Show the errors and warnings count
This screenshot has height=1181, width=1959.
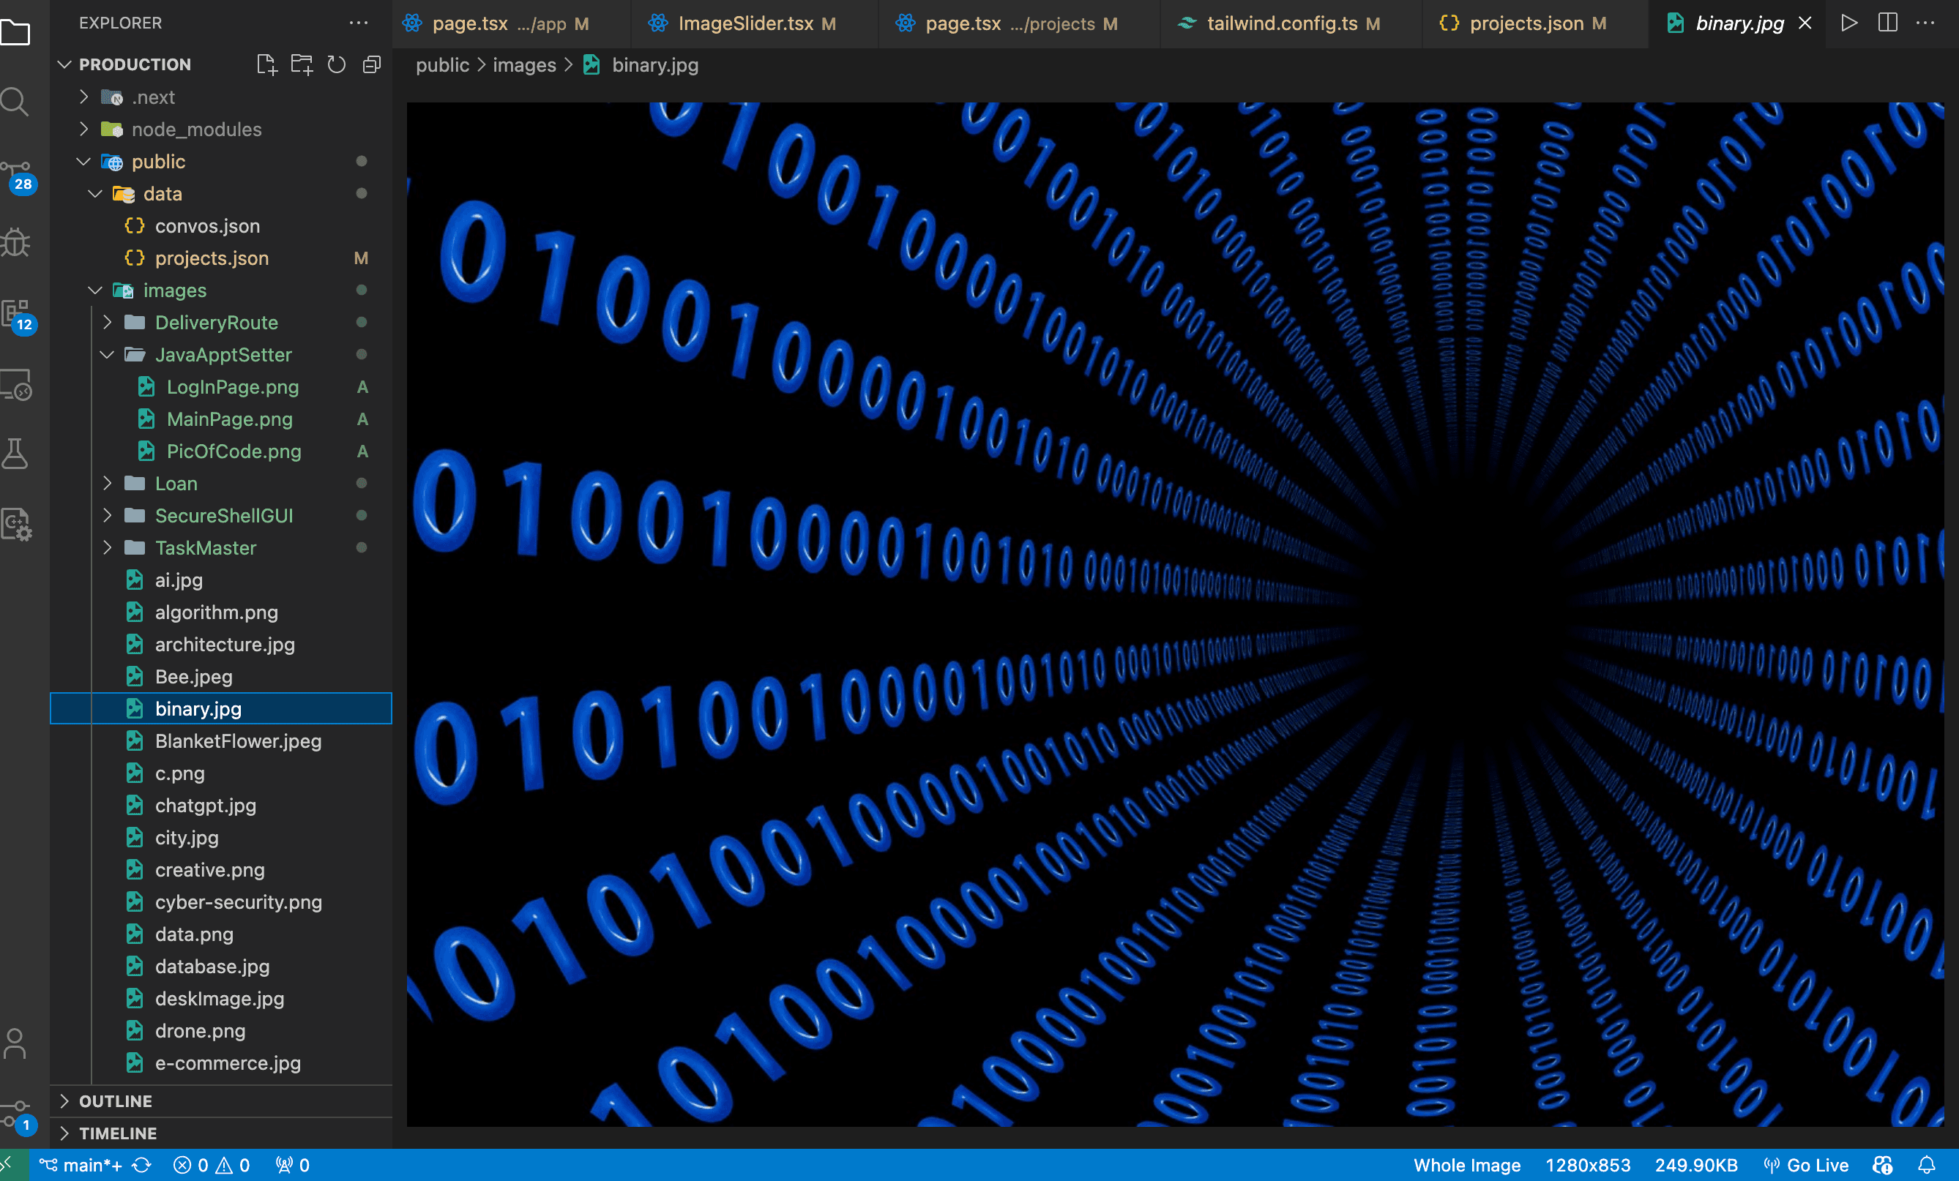coord(212,1165)
